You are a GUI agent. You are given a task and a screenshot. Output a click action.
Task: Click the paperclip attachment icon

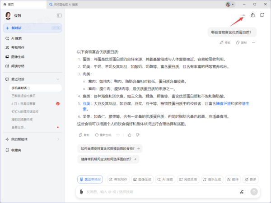81,192
